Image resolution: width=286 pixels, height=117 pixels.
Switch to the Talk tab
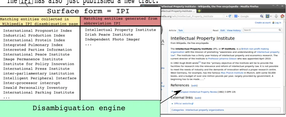(x=181, y=31)
